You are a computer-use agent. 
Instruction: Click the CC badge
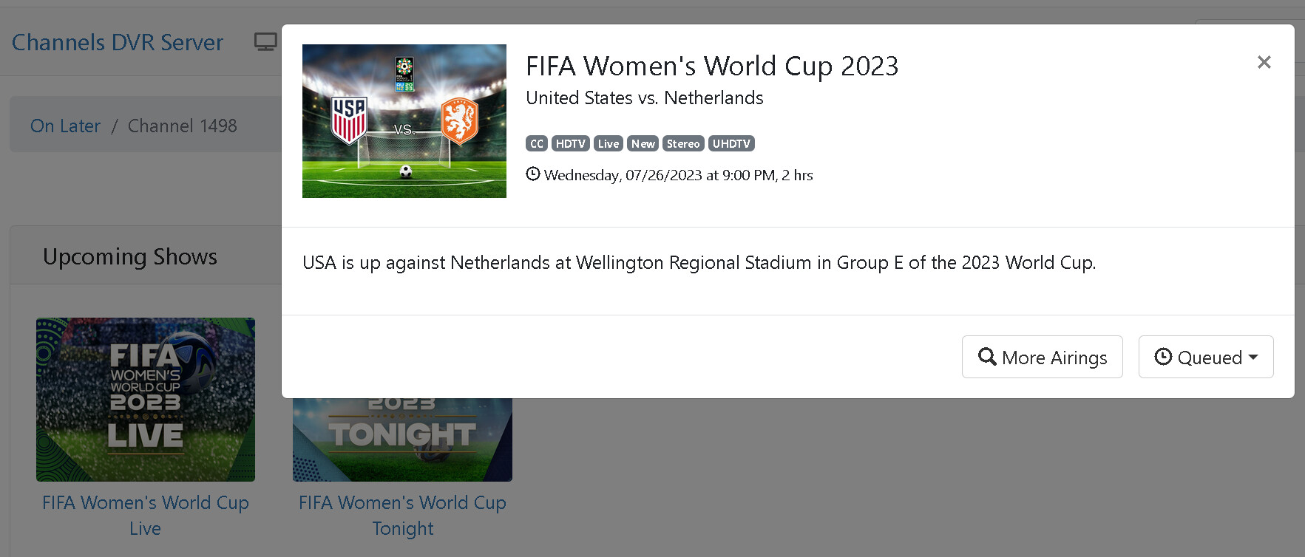point(537,143)
